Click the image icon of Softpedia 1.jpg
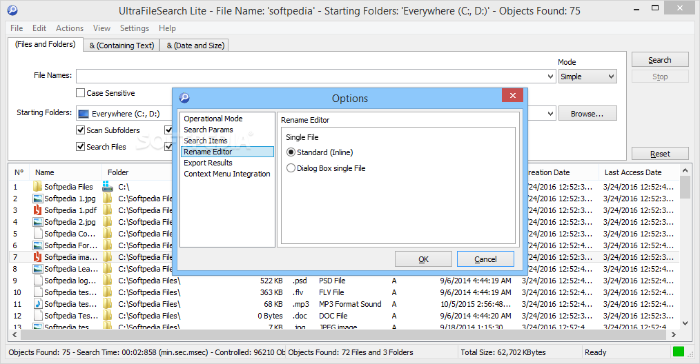The image size is (700, 364). click(37, 199)
